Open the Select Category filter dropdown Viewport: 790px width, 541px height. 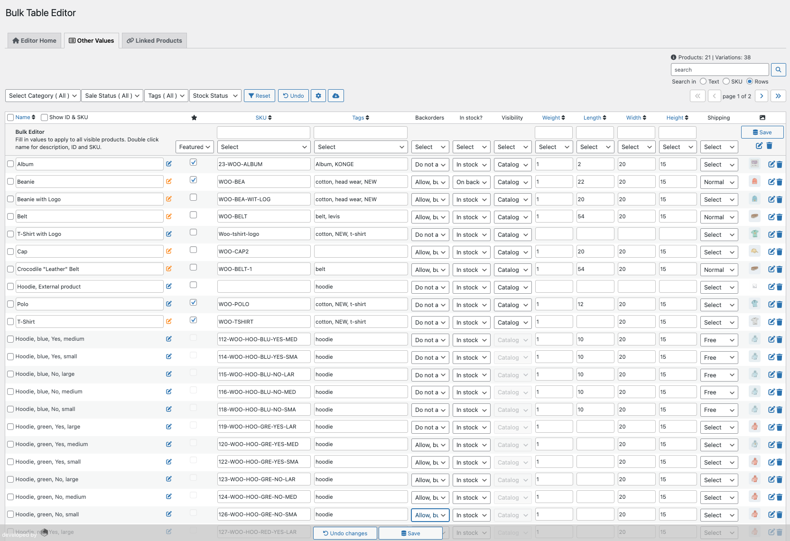pyautogui.click(x=42, y=96)
